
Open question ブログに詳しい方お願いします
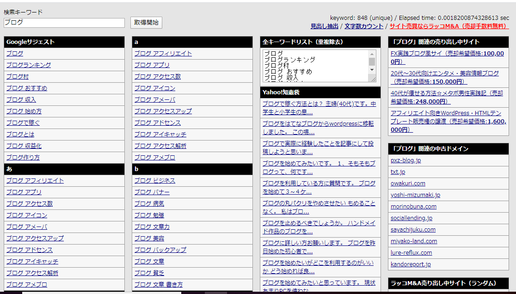319,247
